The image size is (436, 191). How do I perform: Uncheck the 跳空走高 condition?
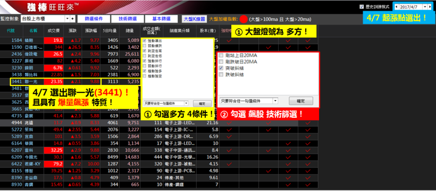click(144, 51)
